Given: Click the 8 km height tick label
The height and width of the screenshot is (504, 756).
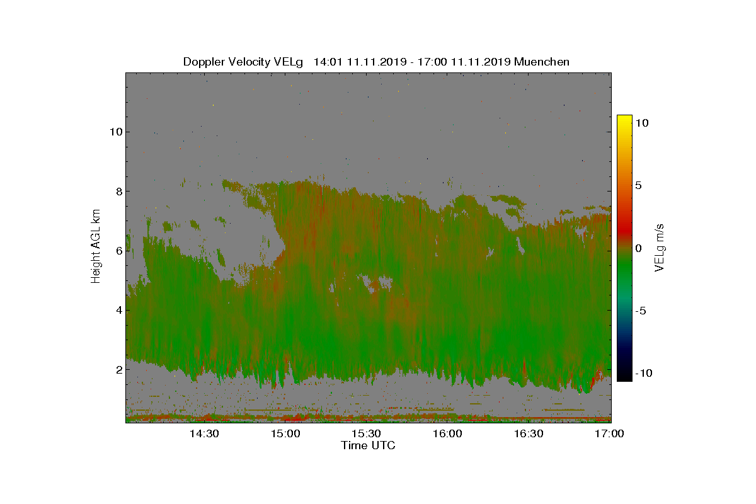Looking at the screenshot, I should [118, 191].
